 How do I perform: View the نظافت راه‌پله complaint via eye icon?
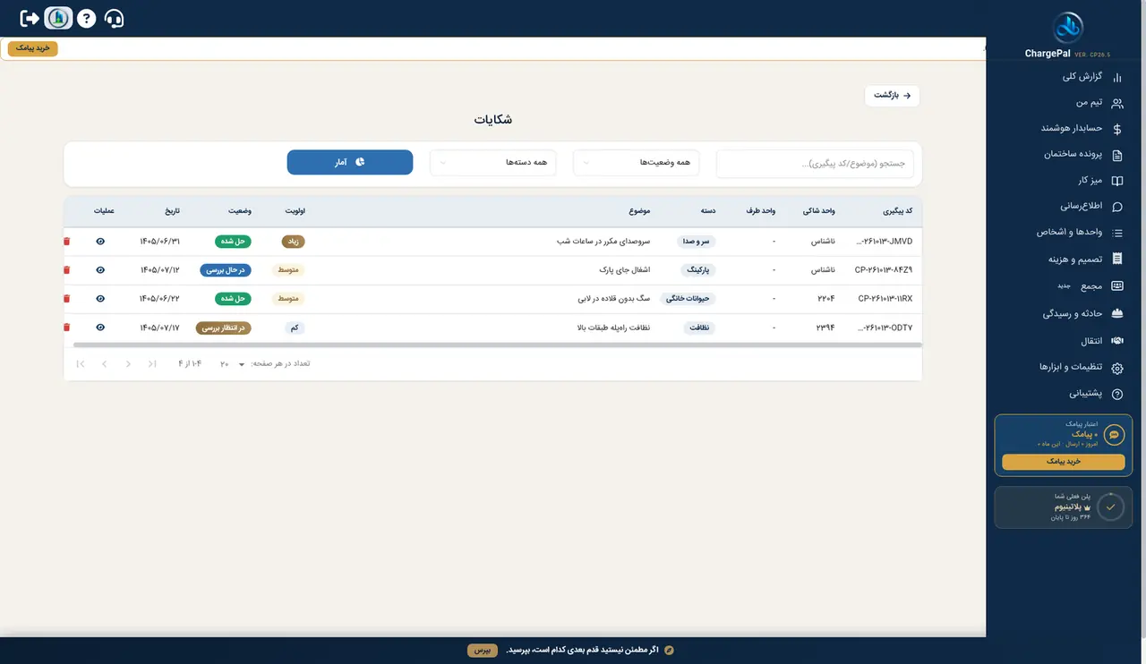coord(100,328)
